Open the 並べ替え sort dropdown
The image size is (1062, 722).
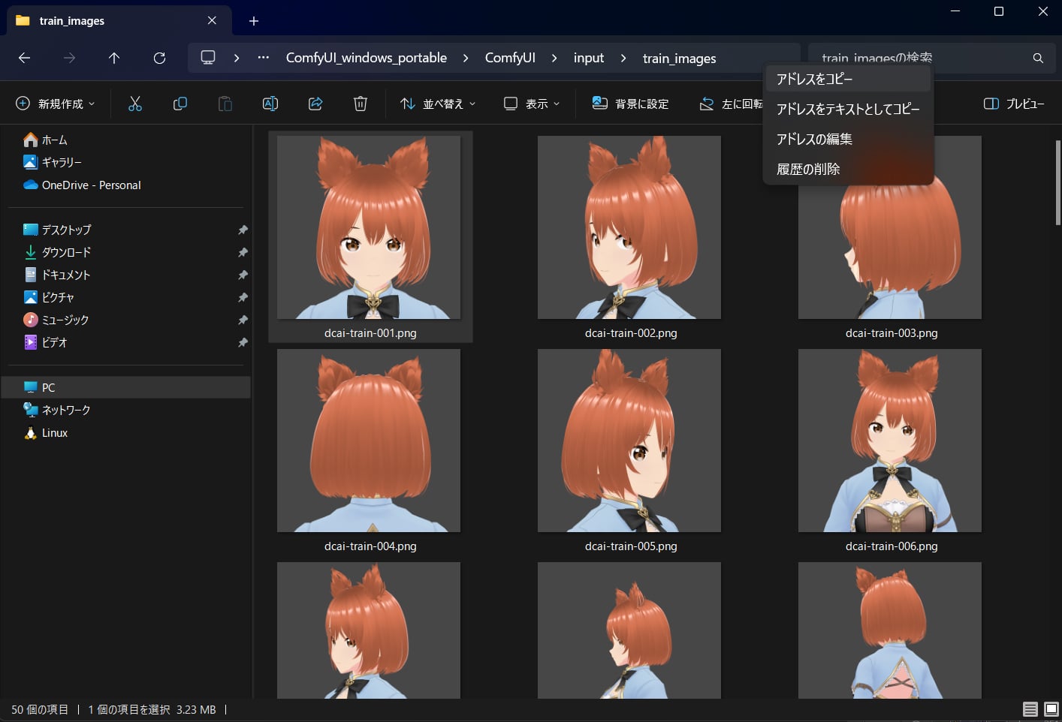(x=439, y=104)
